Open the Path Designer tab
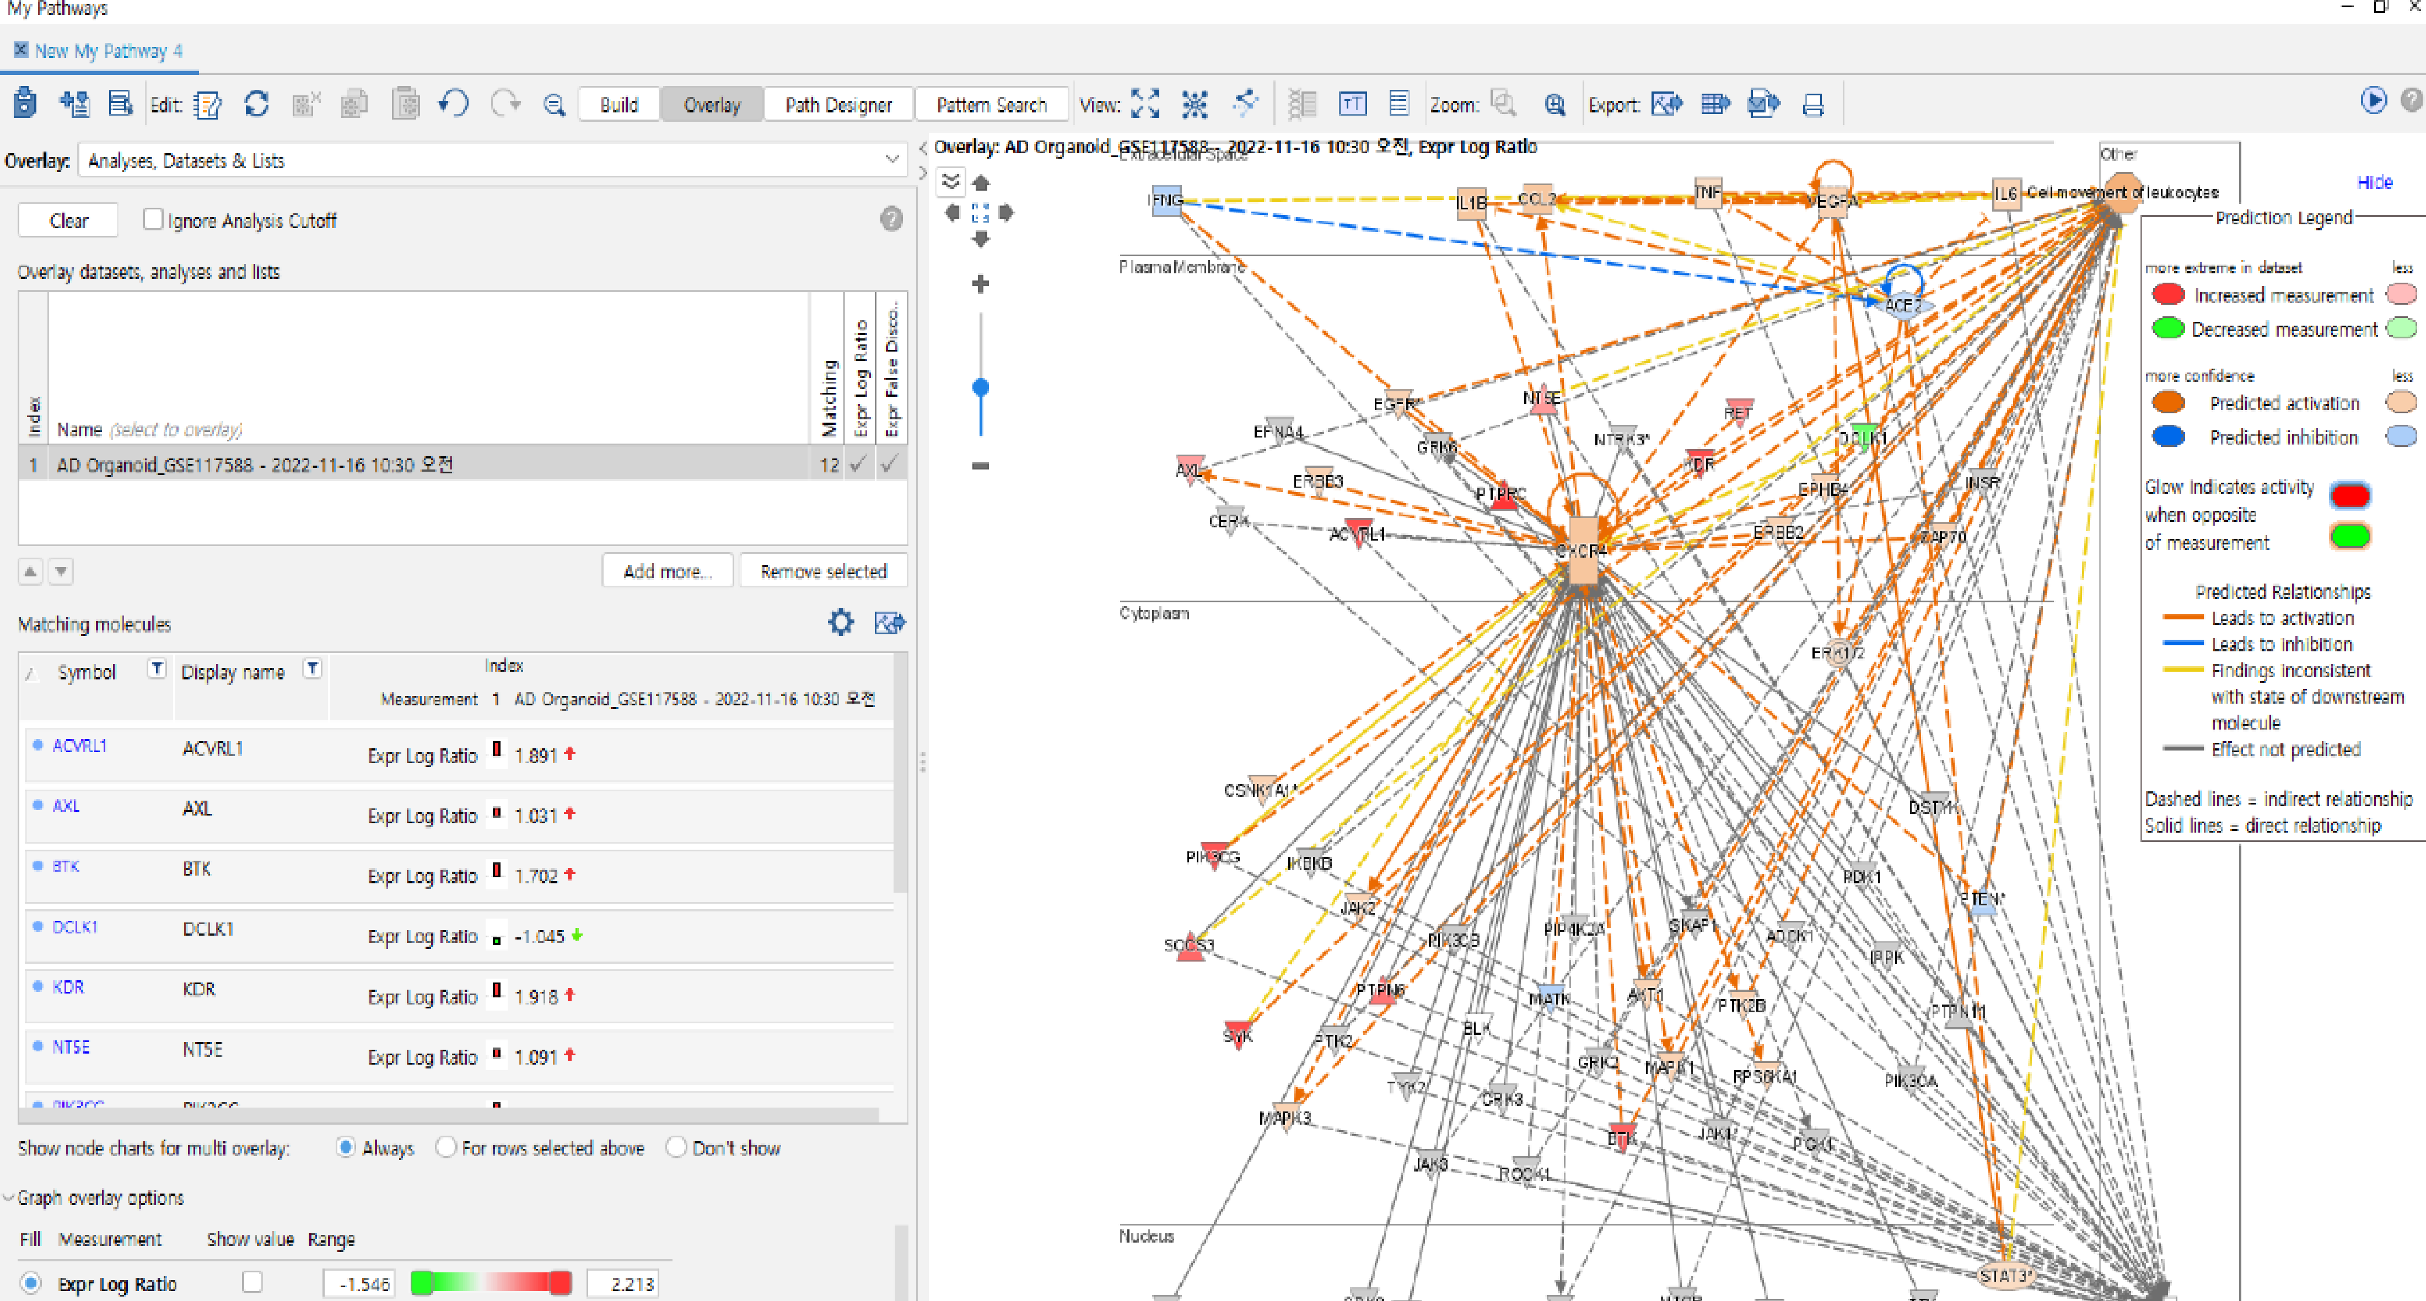Image resolution: width=2426 pixels, height=1301 pixels. coord(838,105)
